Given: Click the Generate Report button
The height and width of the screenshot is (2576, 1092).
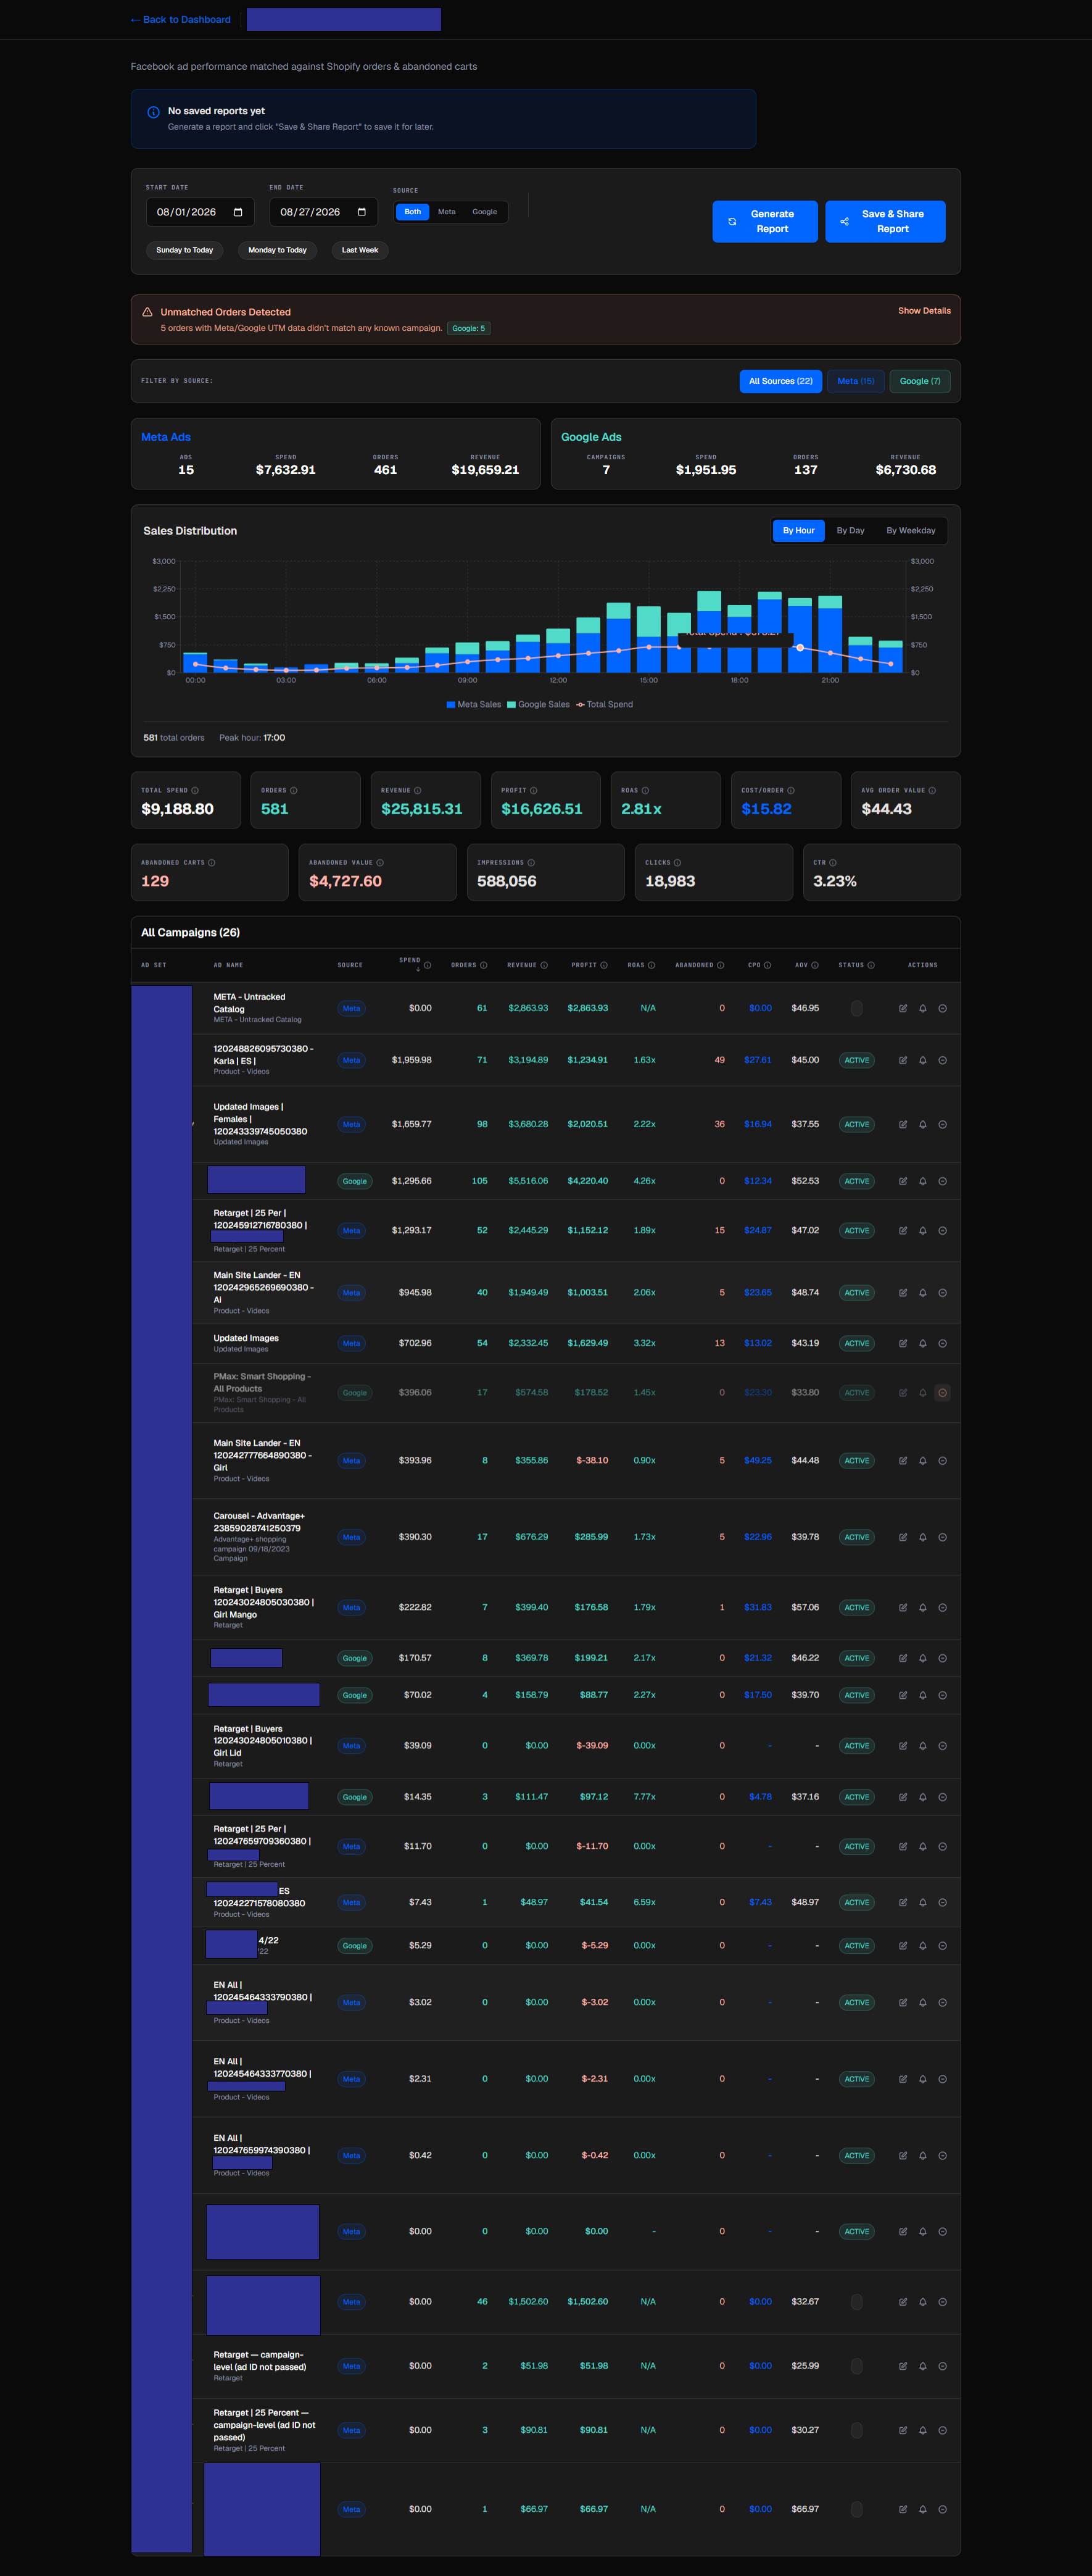Looking at the screenshot, I should tap(764, 222).
